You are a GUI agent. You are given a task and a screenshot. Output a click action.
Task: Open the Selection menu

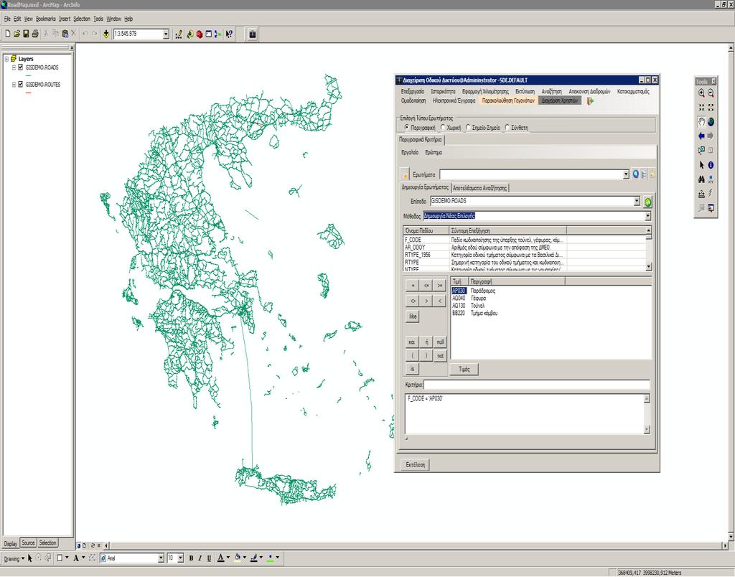[x=82, y=19]
